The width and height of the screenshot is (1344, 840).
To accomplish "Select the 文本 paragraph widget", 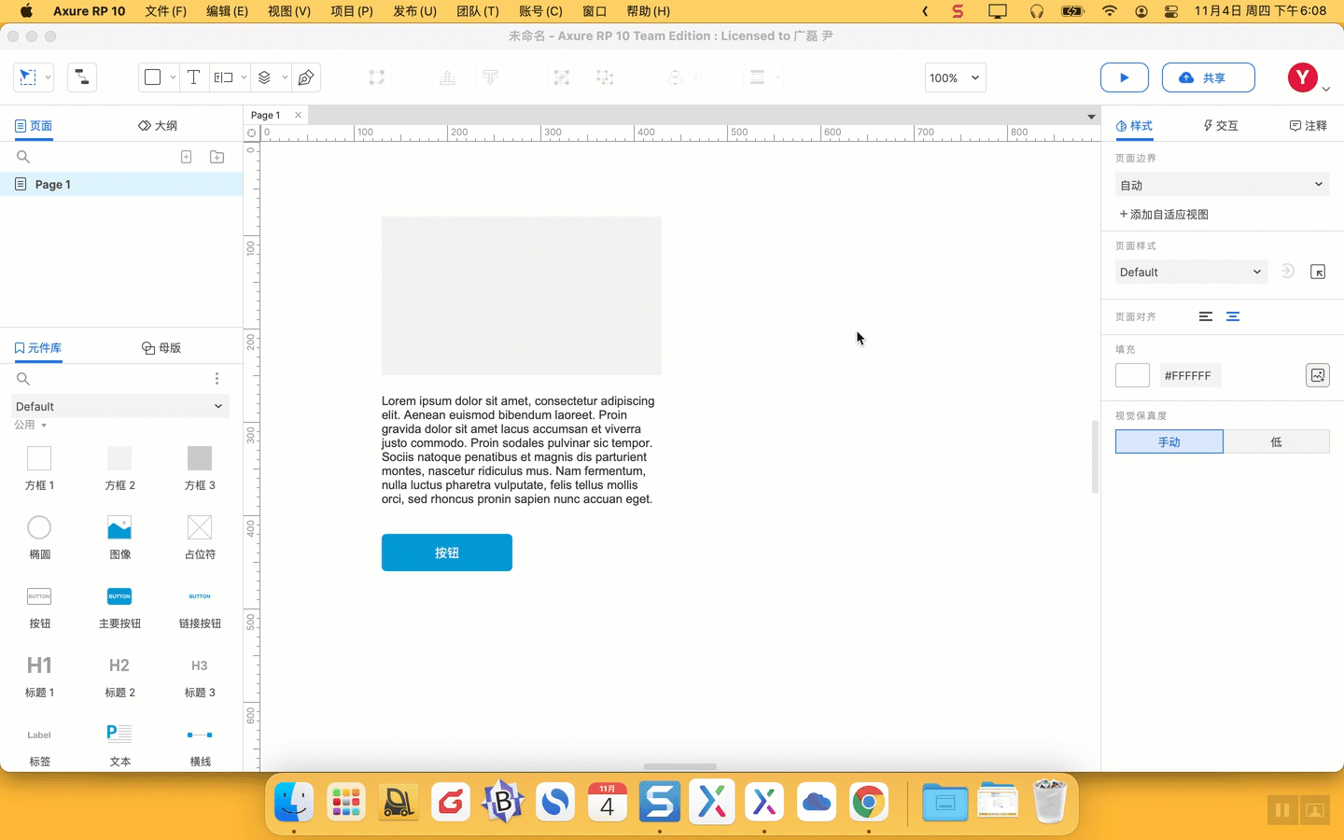I will pyautogui.click(x=119, y=744).
